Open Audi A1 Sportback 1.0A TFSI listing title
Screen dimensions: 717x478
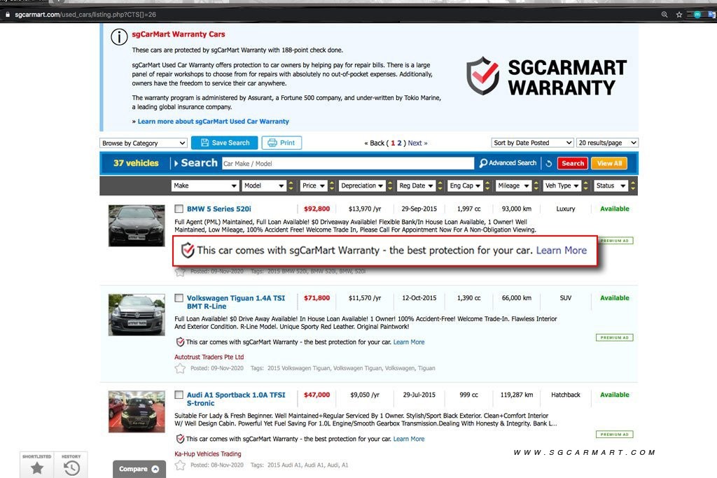(235, 399)
